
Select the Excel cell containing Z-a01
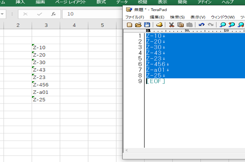tap(46, 92)
